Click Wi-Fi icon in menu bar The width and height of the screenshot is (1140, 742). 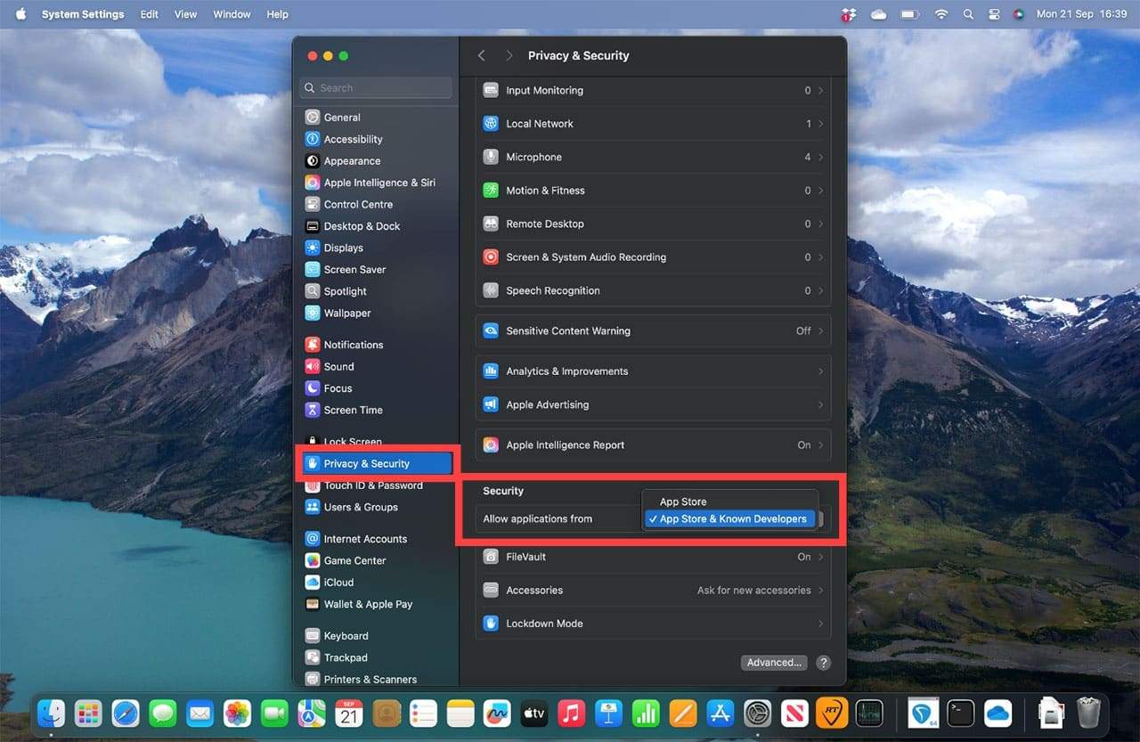click(941, 14)
